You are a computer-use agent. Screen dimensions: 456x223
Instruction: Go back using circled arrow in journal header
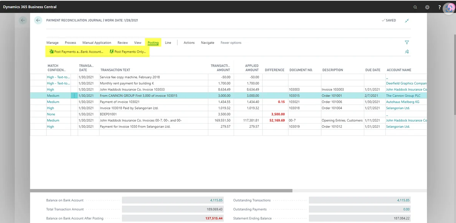pos(38,20)
